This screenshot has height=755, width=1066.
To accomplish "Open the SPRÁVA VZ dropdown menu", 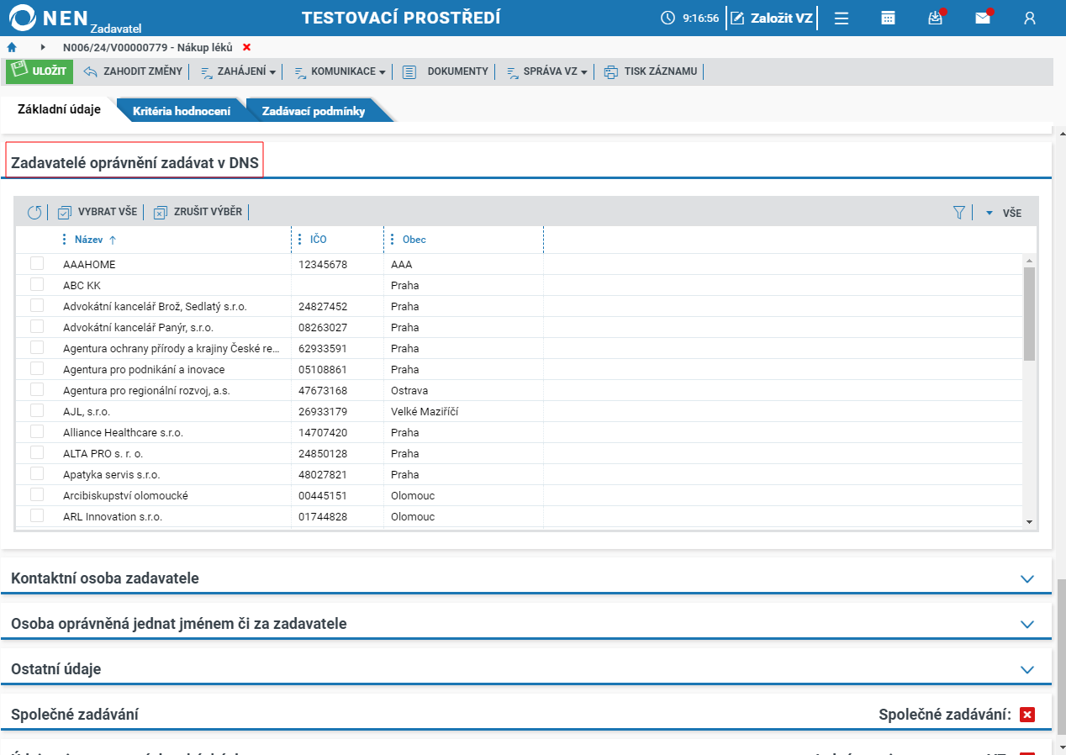I will click(x=546, y=71).
